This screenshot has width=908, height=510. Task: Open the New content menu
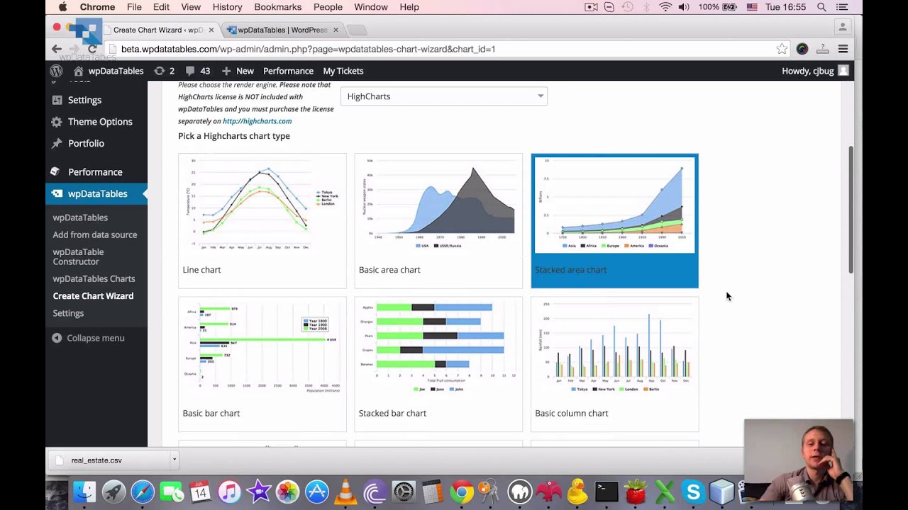click(x=238, y=71)
